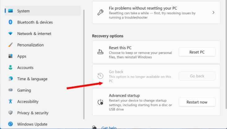This screenshot has width=227, height=129.
Task: Click the Reset PC button
Action: (197, 52)
